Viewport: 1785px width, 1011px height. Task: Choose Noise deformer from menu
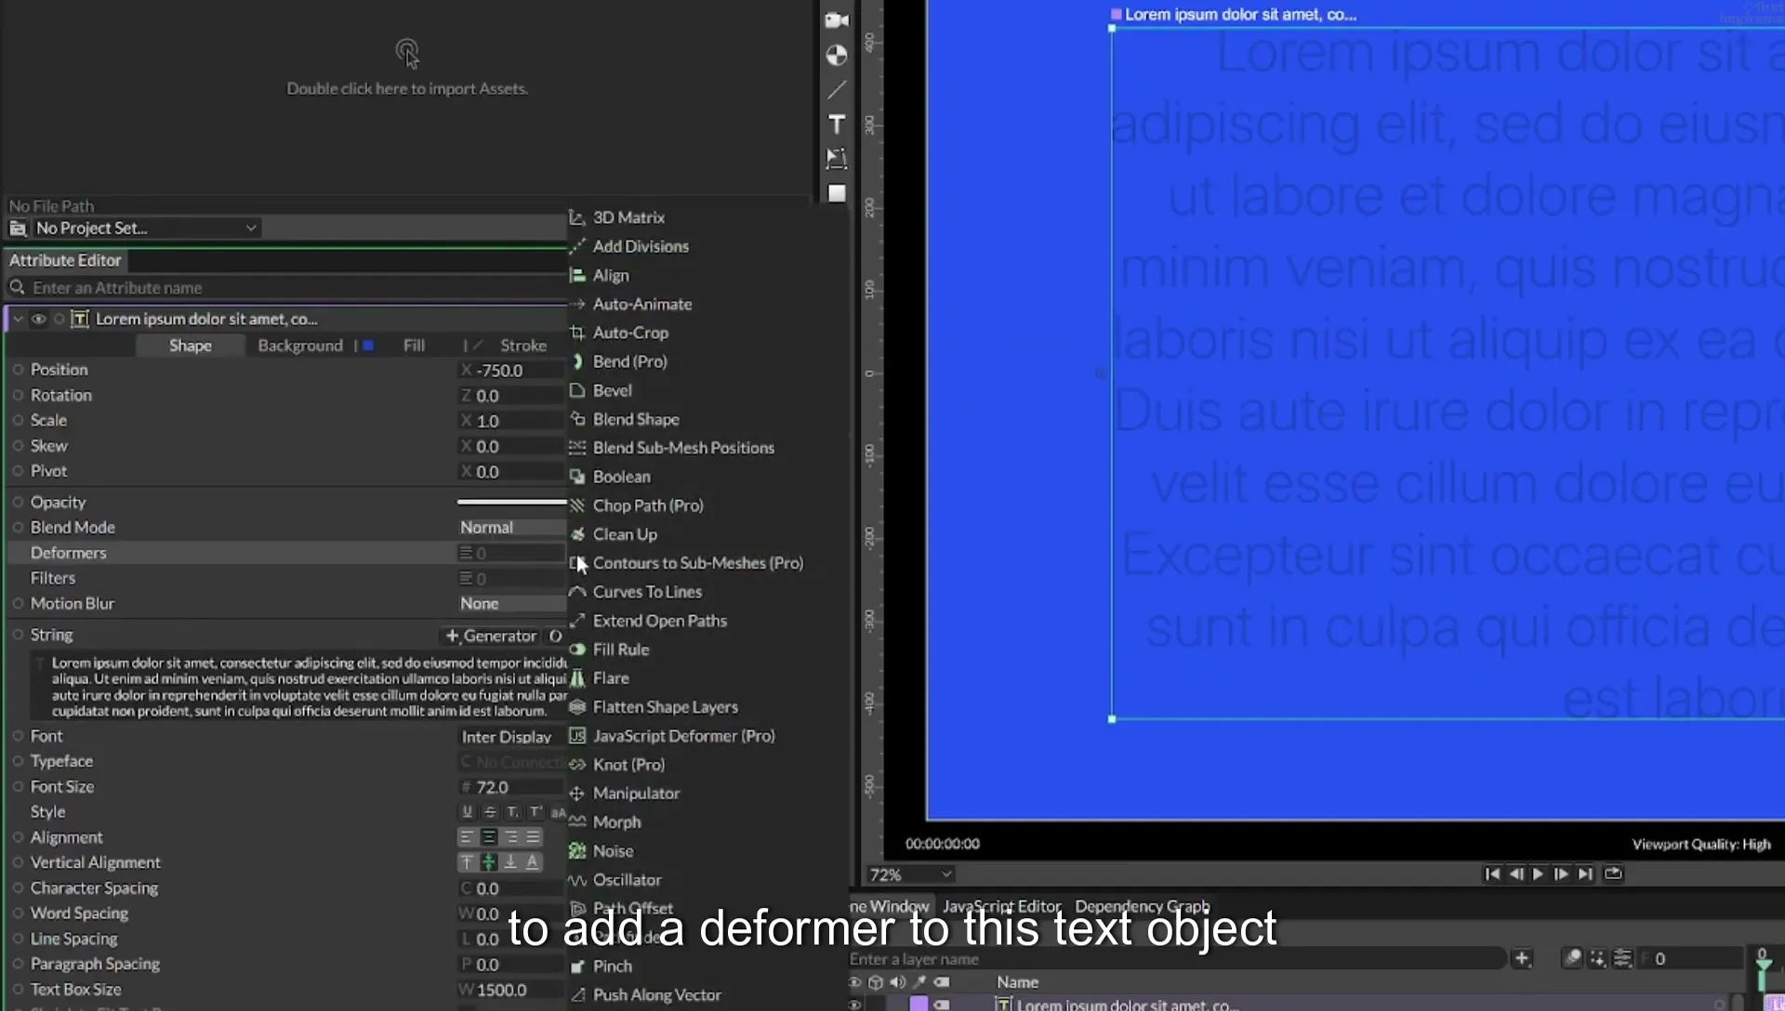(x=613, y=851)
